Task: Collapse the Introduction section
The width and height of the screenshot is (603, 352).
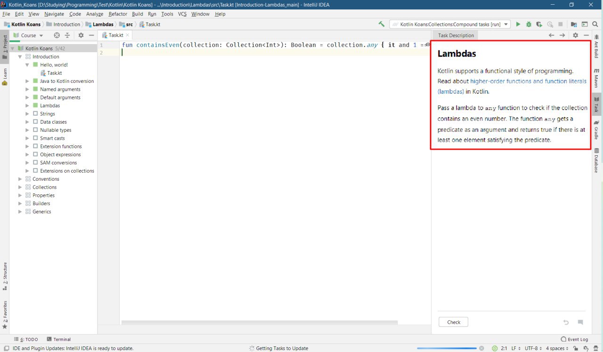Action: pyautogui.click(x=20, y=56)
